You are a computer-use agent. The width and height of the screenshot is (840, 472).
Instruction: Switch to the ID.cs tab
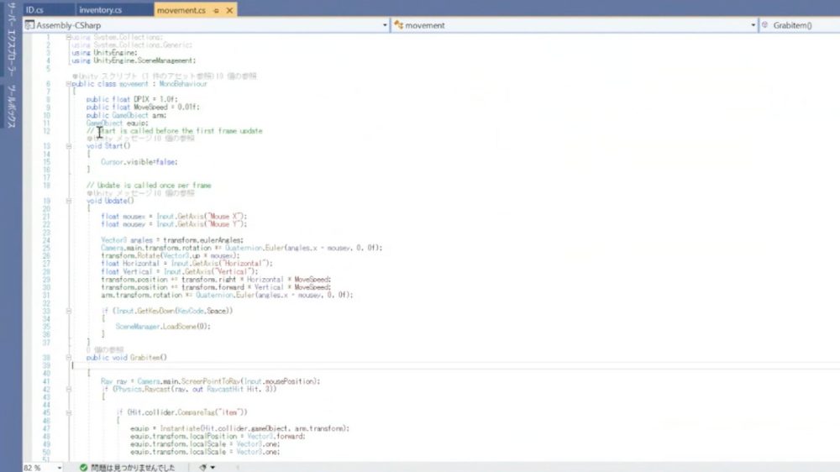(35, 9)
